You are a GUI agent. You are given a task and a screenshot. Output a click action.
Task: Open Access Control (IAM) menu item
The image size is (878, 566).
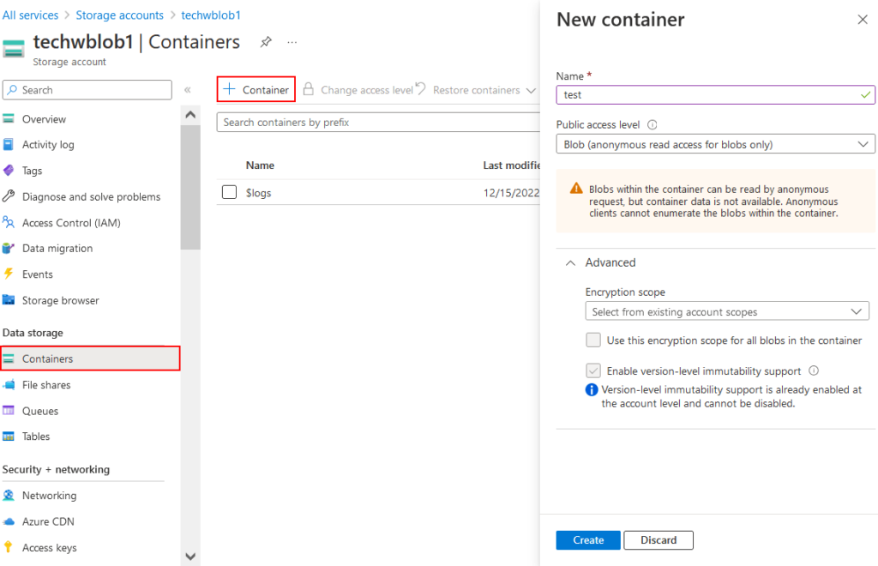[x=71, y=223]
